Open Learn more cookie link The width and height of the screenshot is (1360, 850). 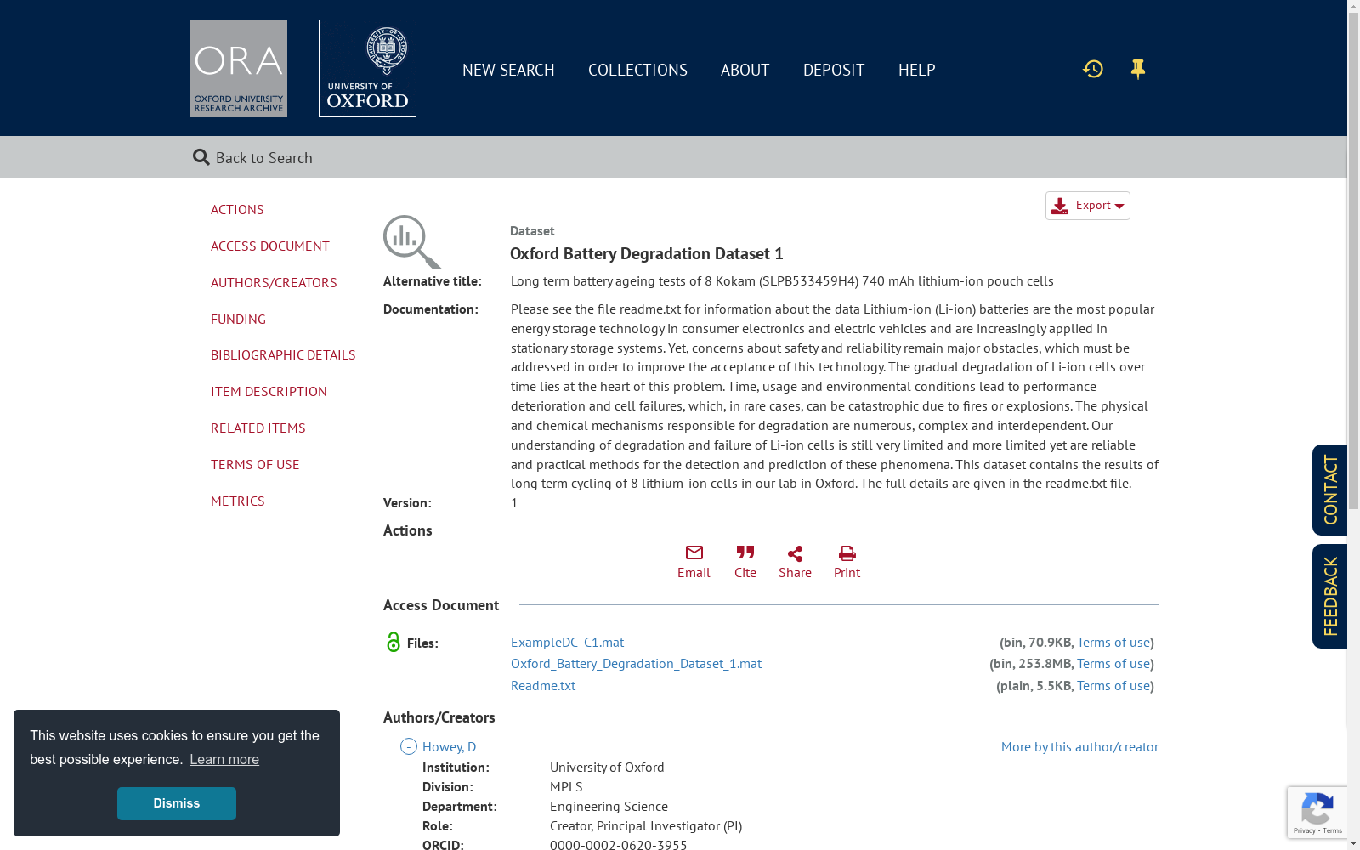(x=224, y=759)
